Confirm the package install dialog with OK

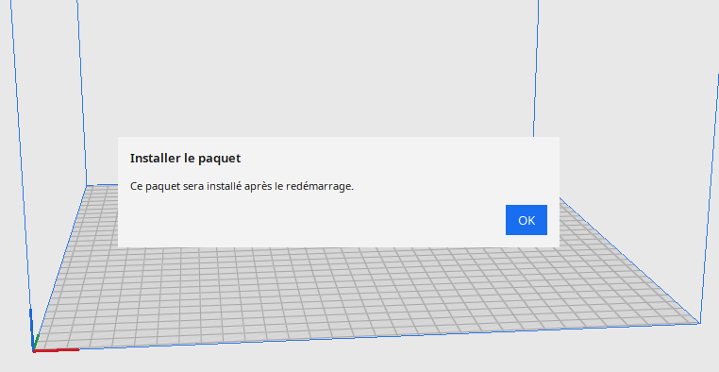(x=526, y=220)
